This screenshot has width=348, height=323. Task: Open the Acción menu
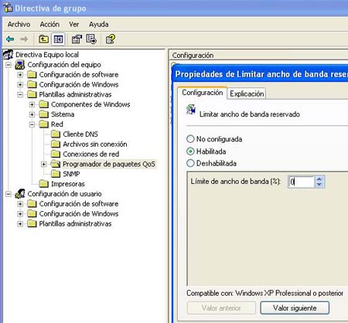click(x=49, y=24)
